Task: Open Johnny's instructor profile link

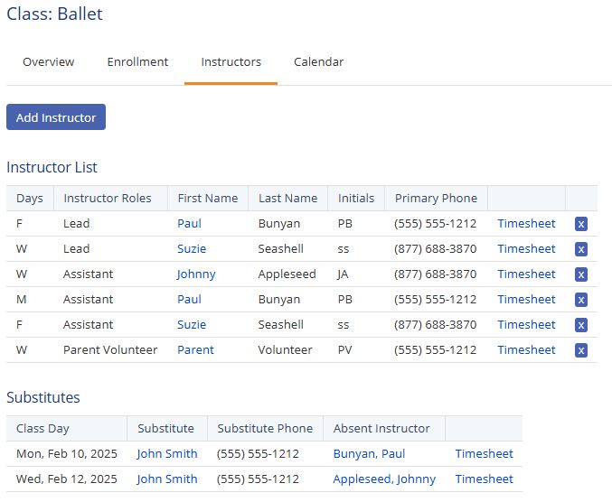Action: coord(196,274)
